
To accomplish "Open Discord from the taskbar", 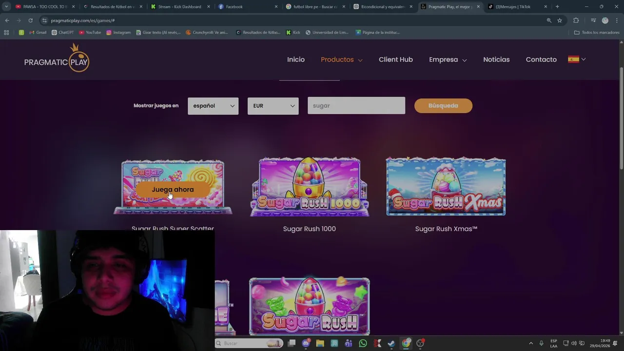I will click(x=306, y=343).
